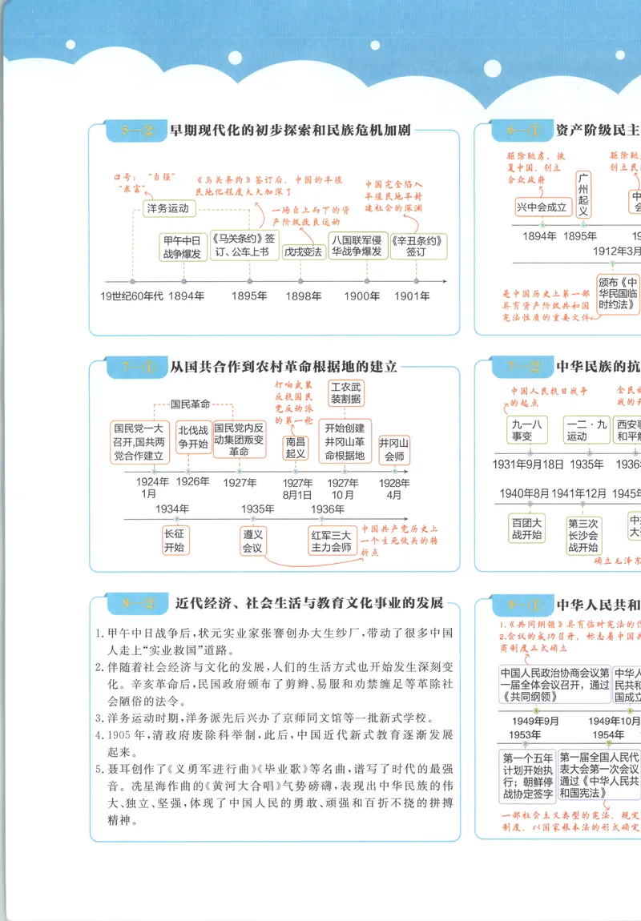641x921 pixels.
Task: Click the heading 近代经济、社会生活与教育文化事业的发展
Action: [309, 603]
